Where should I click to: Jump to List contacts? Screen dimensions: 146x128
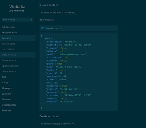[x=8, y=49]
